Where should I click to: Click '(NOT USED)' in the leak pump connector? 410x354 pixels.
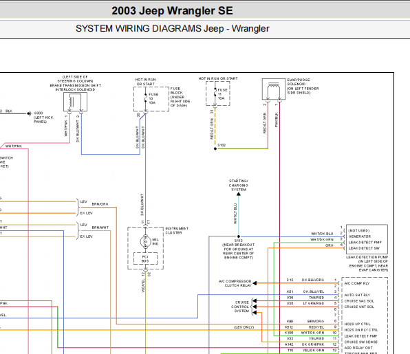click(x=359, y=231)
